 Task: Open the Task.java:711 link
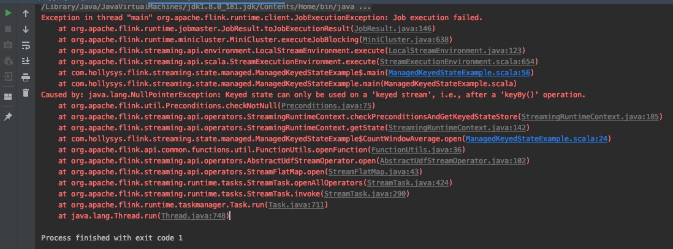296,205
